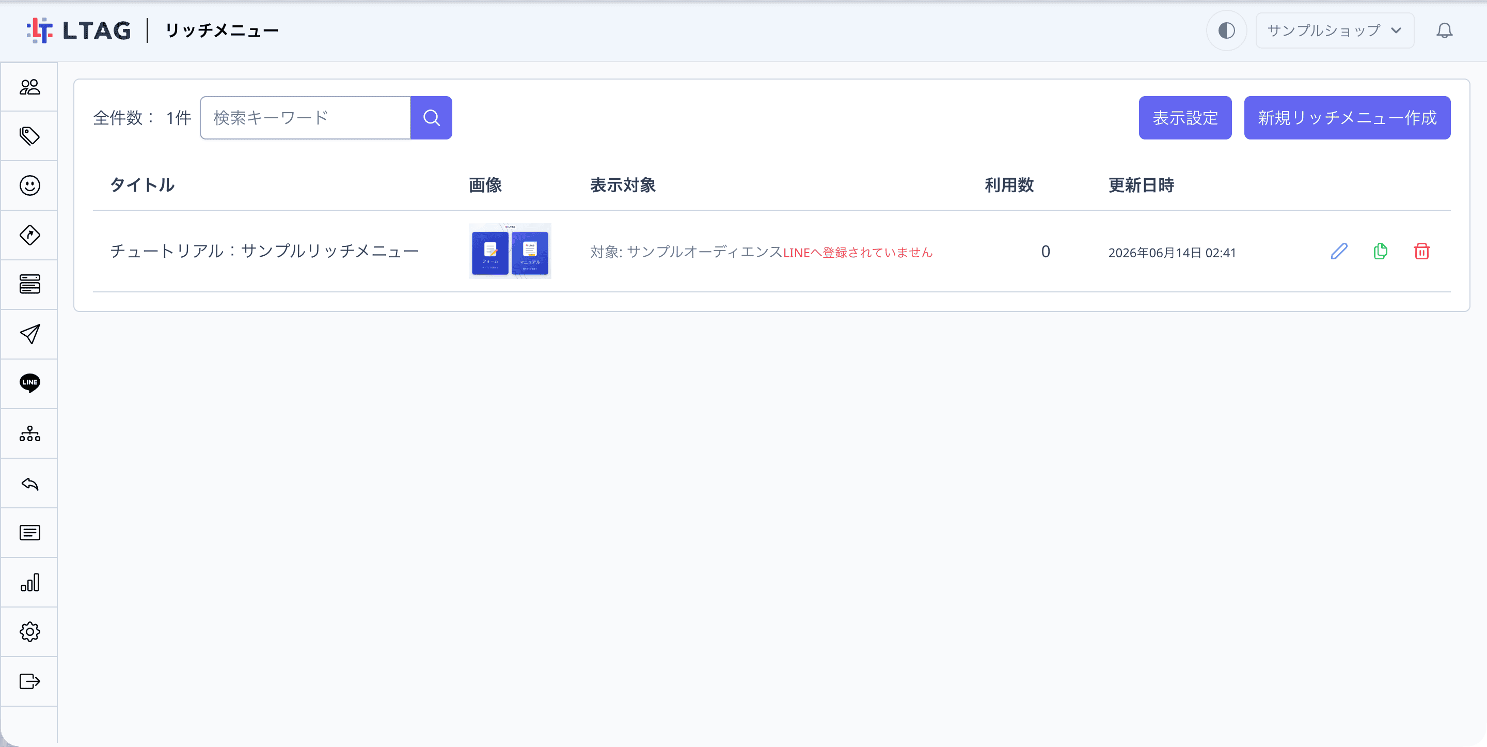Open the hierarchy tree sidebar icon
This screenshot has height=747, width=1487.
29,434
